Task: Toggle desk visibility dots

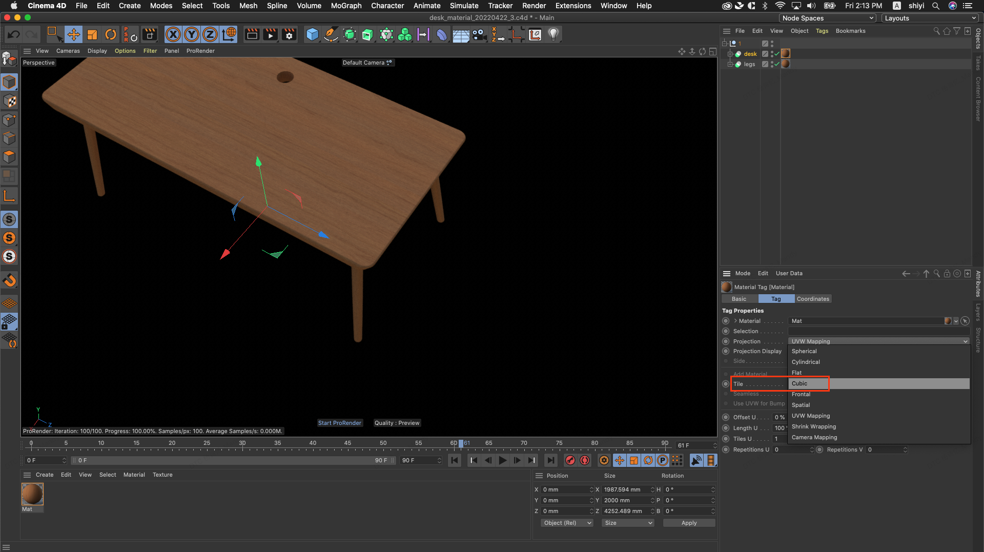Action: click(772, 54)
